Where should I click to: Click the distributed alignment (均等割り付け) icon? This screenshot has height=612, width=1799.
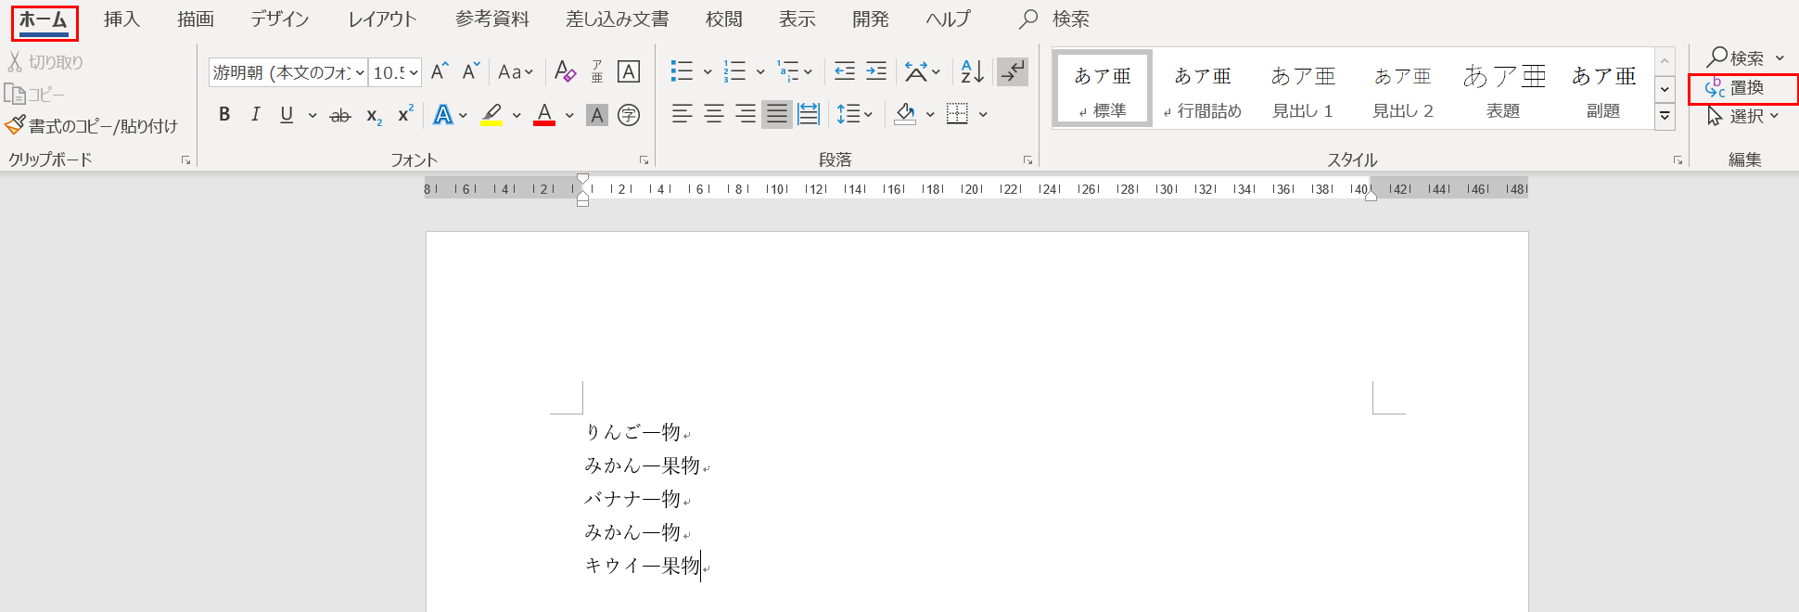click(x=809, y=114)
